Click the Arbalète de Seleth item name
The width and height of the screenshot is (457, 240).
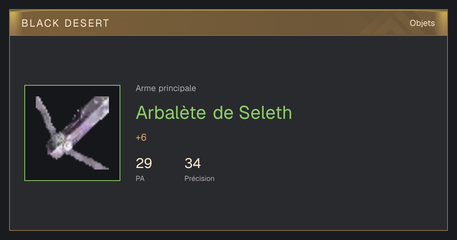[x=214, y=112]
